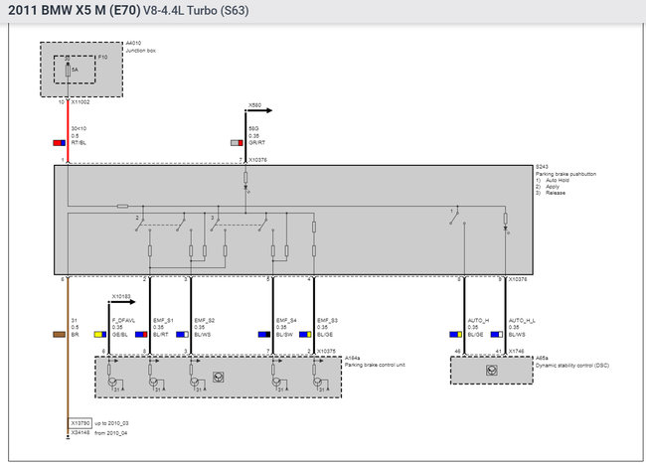The height and width of the screenshot is (463, 646).
Task: Select the 'up to 2010_03' note
Action: 111,423
